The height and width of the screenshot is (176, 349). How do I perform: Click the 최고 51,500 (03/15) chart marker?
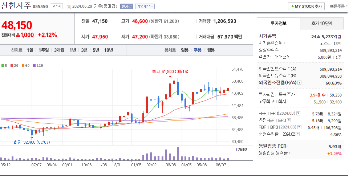[170, 71]
